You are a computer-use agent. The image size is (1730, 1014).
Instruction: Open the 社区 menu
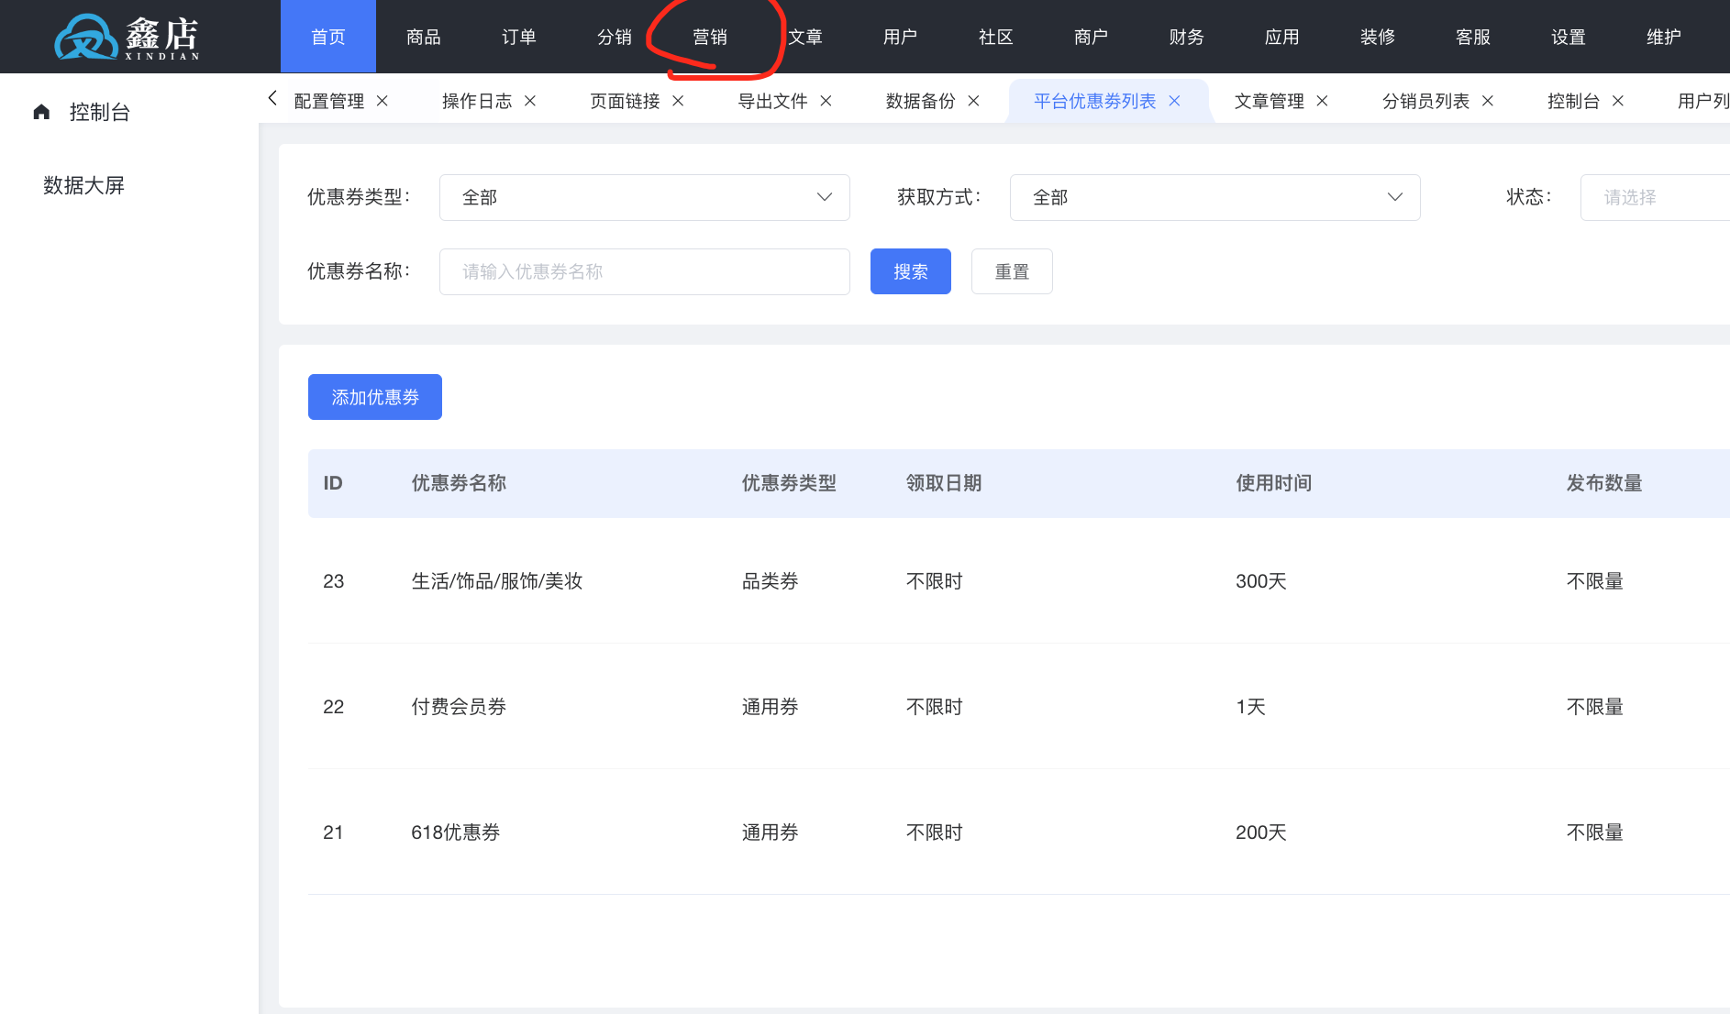click(996, 37)
